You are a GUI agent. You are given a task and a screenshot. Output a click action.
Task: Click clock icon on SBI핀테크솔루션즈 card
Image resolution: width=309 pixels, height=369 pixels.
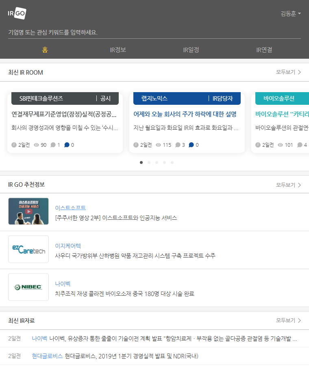(14, 145)
